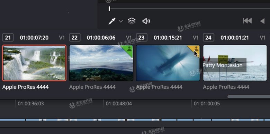This screenshot has width=270, height=134.
Task: Click timecode 01:00:06:06 of clip 22
Action: click(x=101, y=38)
